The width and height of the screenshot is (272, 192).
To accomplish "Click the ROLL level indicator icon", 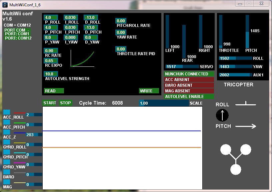I will (246, 104).
